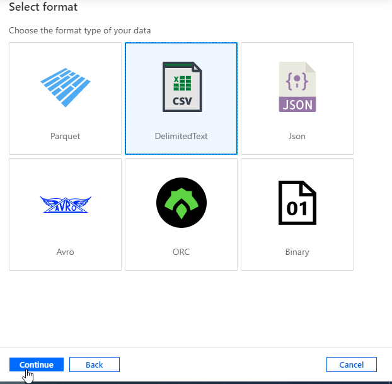Click the purple JSON file icon
Viewport: 392px width, 384px height.
point(297,87)
